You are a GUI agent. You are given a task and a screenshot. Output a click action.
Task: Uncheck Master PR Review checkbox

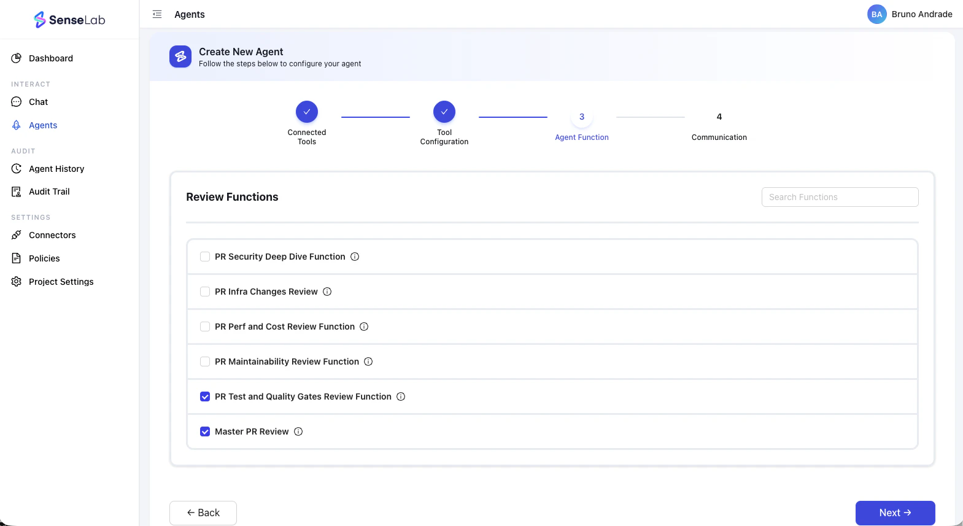(x=205, y=431)
